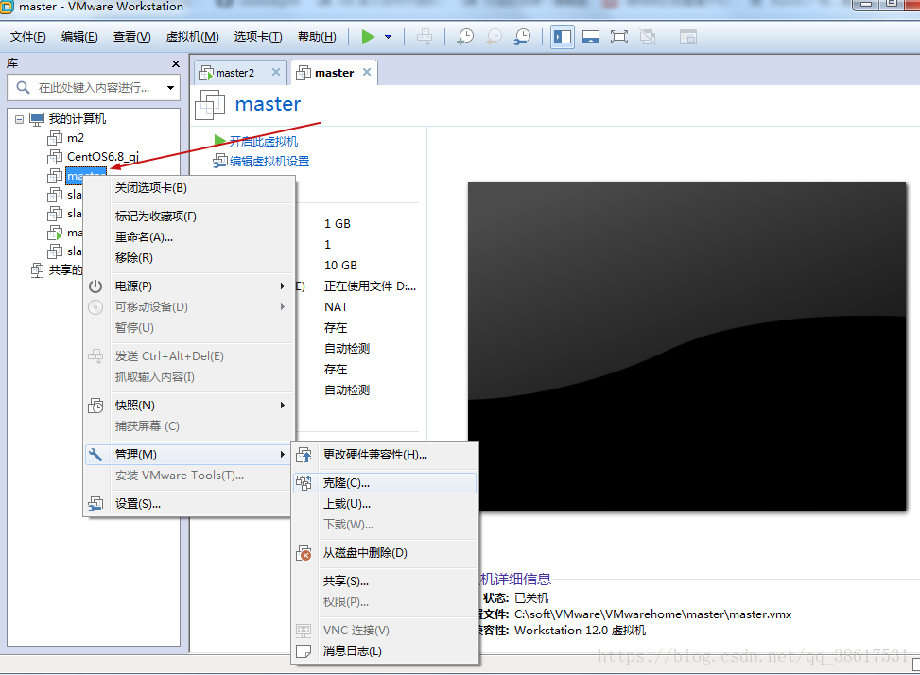Open the 管理(M) submenu entry
Screen dimensions: 920x675
(188, 455)
